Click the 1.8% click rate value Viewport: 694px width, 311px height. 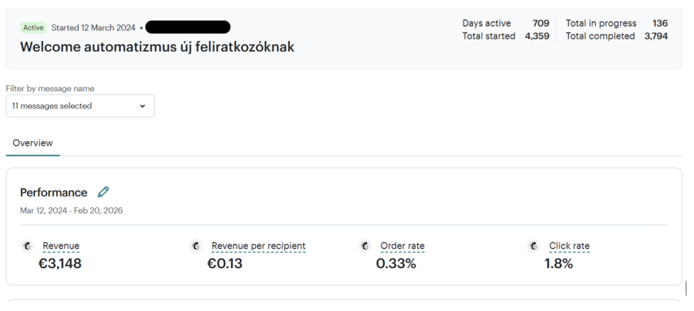pyautogui.click(x=558, y=264)
